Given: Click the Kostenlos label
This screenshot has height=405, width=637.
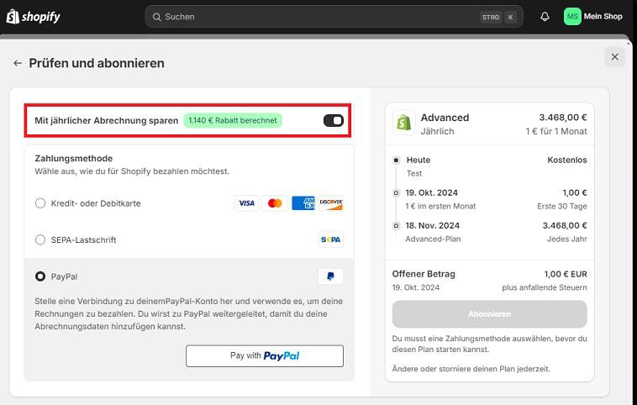Looking at the screenshot, I should tap(567, 160).
